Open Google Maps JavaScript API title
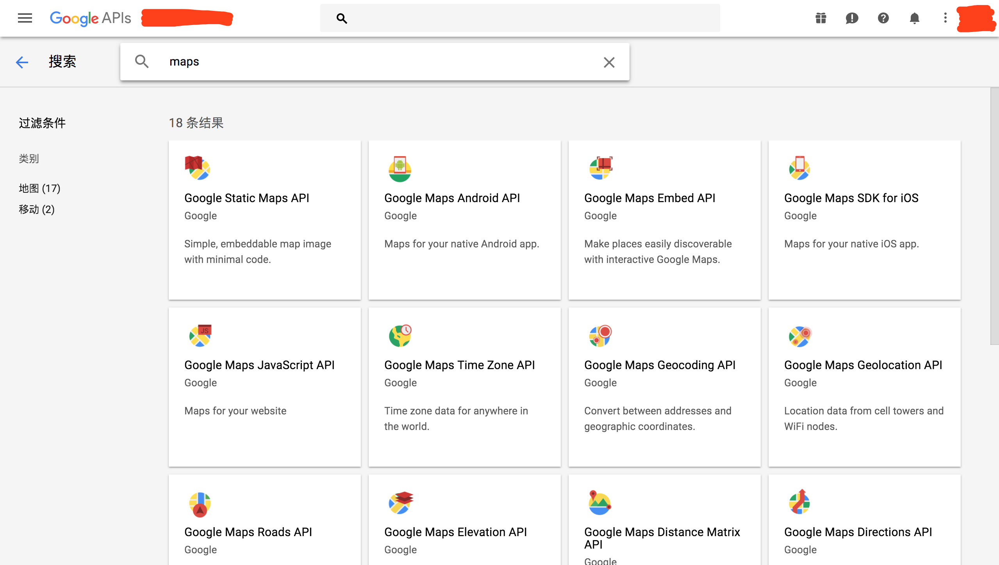Viewport: 999px width, 565px height. click(259, 365)
